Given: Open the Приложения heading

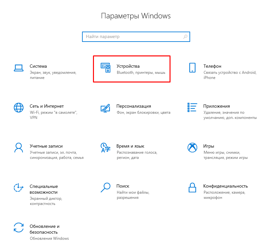Looking at the screenshot, I should tap(217, 106).
